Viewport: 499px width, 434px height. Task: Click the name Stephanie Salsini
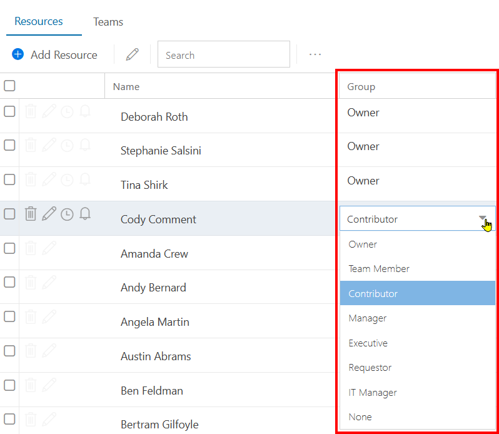click(161, 151)
